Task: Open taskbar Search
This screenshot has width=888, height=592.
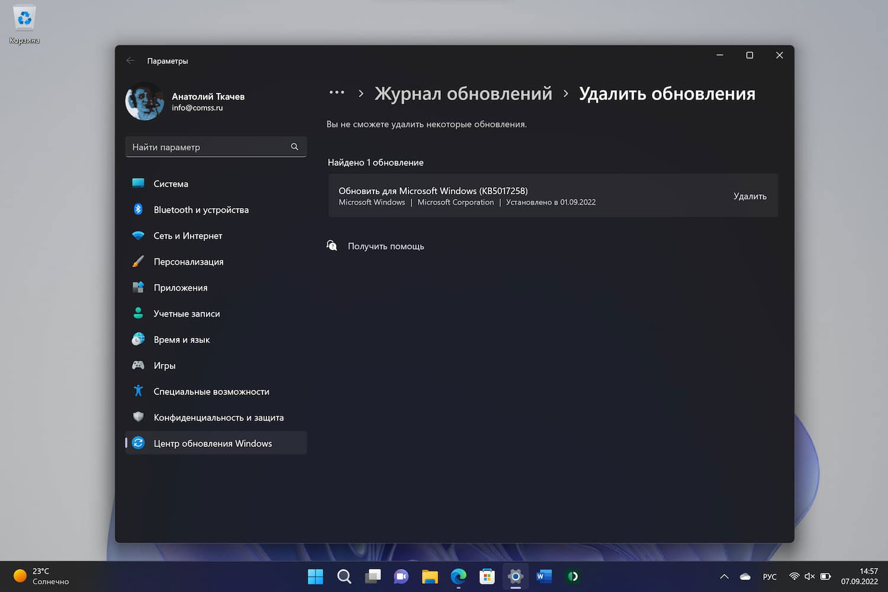Action: [344, 576]
